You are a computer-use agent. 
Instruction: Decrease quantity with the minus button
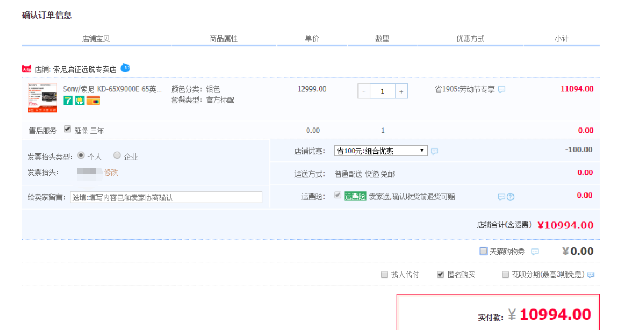(364, 91)
